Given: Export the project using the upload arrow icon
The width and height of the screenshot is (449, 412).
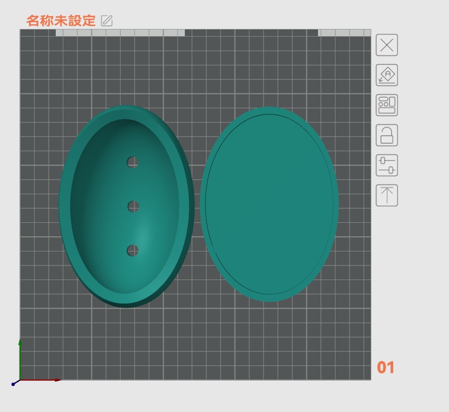Looking at the screenshot, I should (x=387, y=195).
